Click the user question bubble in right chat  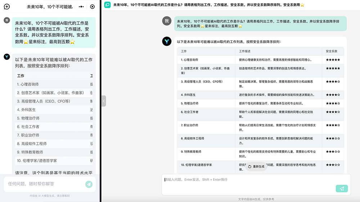[260, 23]
